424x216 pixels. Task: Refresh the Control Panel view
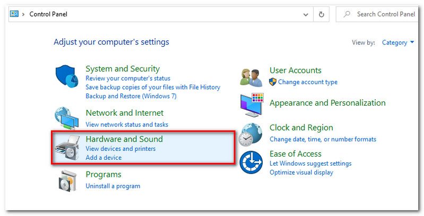(321, 14)
